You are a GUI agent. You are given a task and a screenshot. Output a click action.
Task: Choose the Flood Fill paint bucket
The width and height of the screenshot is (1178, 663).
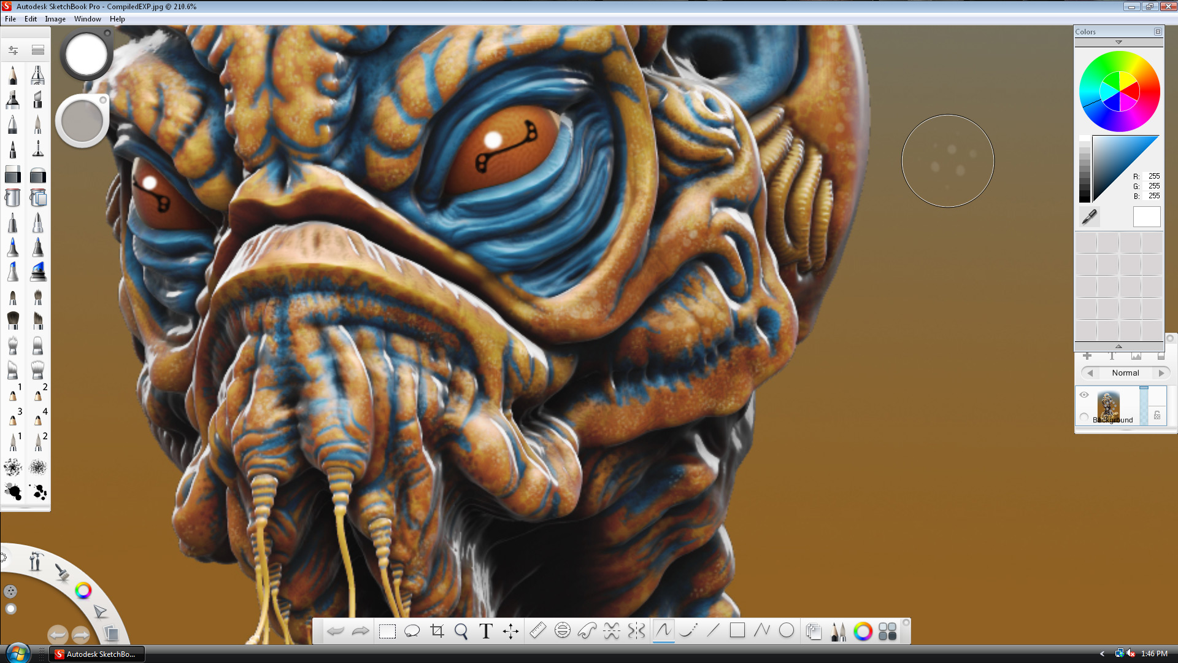pos(13,198)
